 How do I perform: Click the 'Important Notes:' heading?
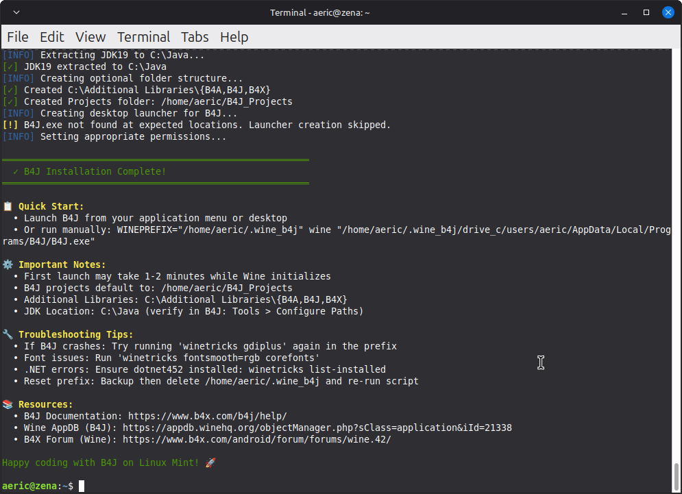62,264
